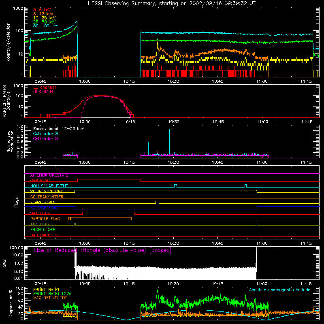Select the SC_IN_SUNLIGHT flag label

[47, 191]
